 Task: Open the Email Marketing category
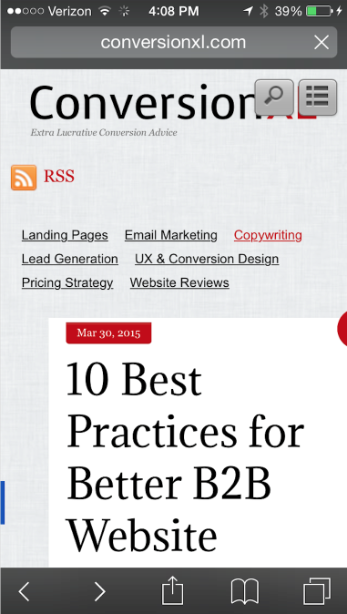coord(170,236)
